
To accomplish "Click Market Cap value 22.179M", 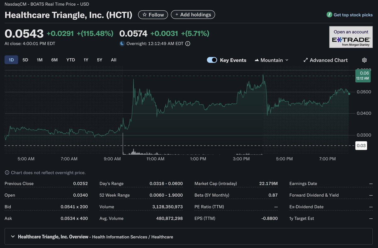I will [268, 183].
